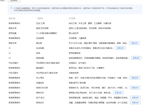Select the 休闲家具、儿童家具 leaf text

[78, 38]
